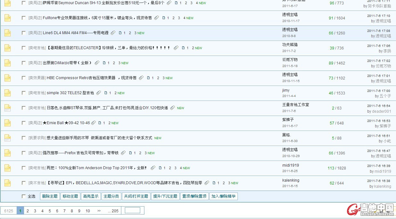The height and width of the screenshot is (219, 396).
Task: Open author profile 功夫熊猫
Action: click(290, 45)
